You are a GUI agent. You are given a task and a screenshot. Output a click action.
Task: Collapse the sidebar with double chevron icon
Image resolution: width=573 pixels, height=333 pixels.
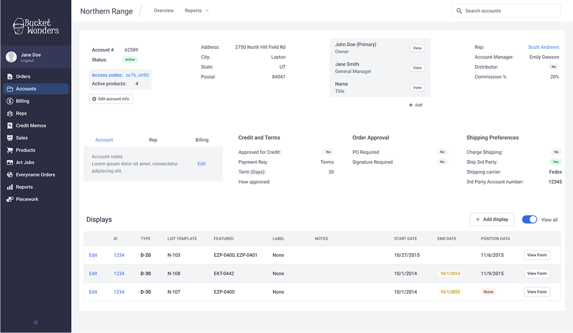coord(36,322)
